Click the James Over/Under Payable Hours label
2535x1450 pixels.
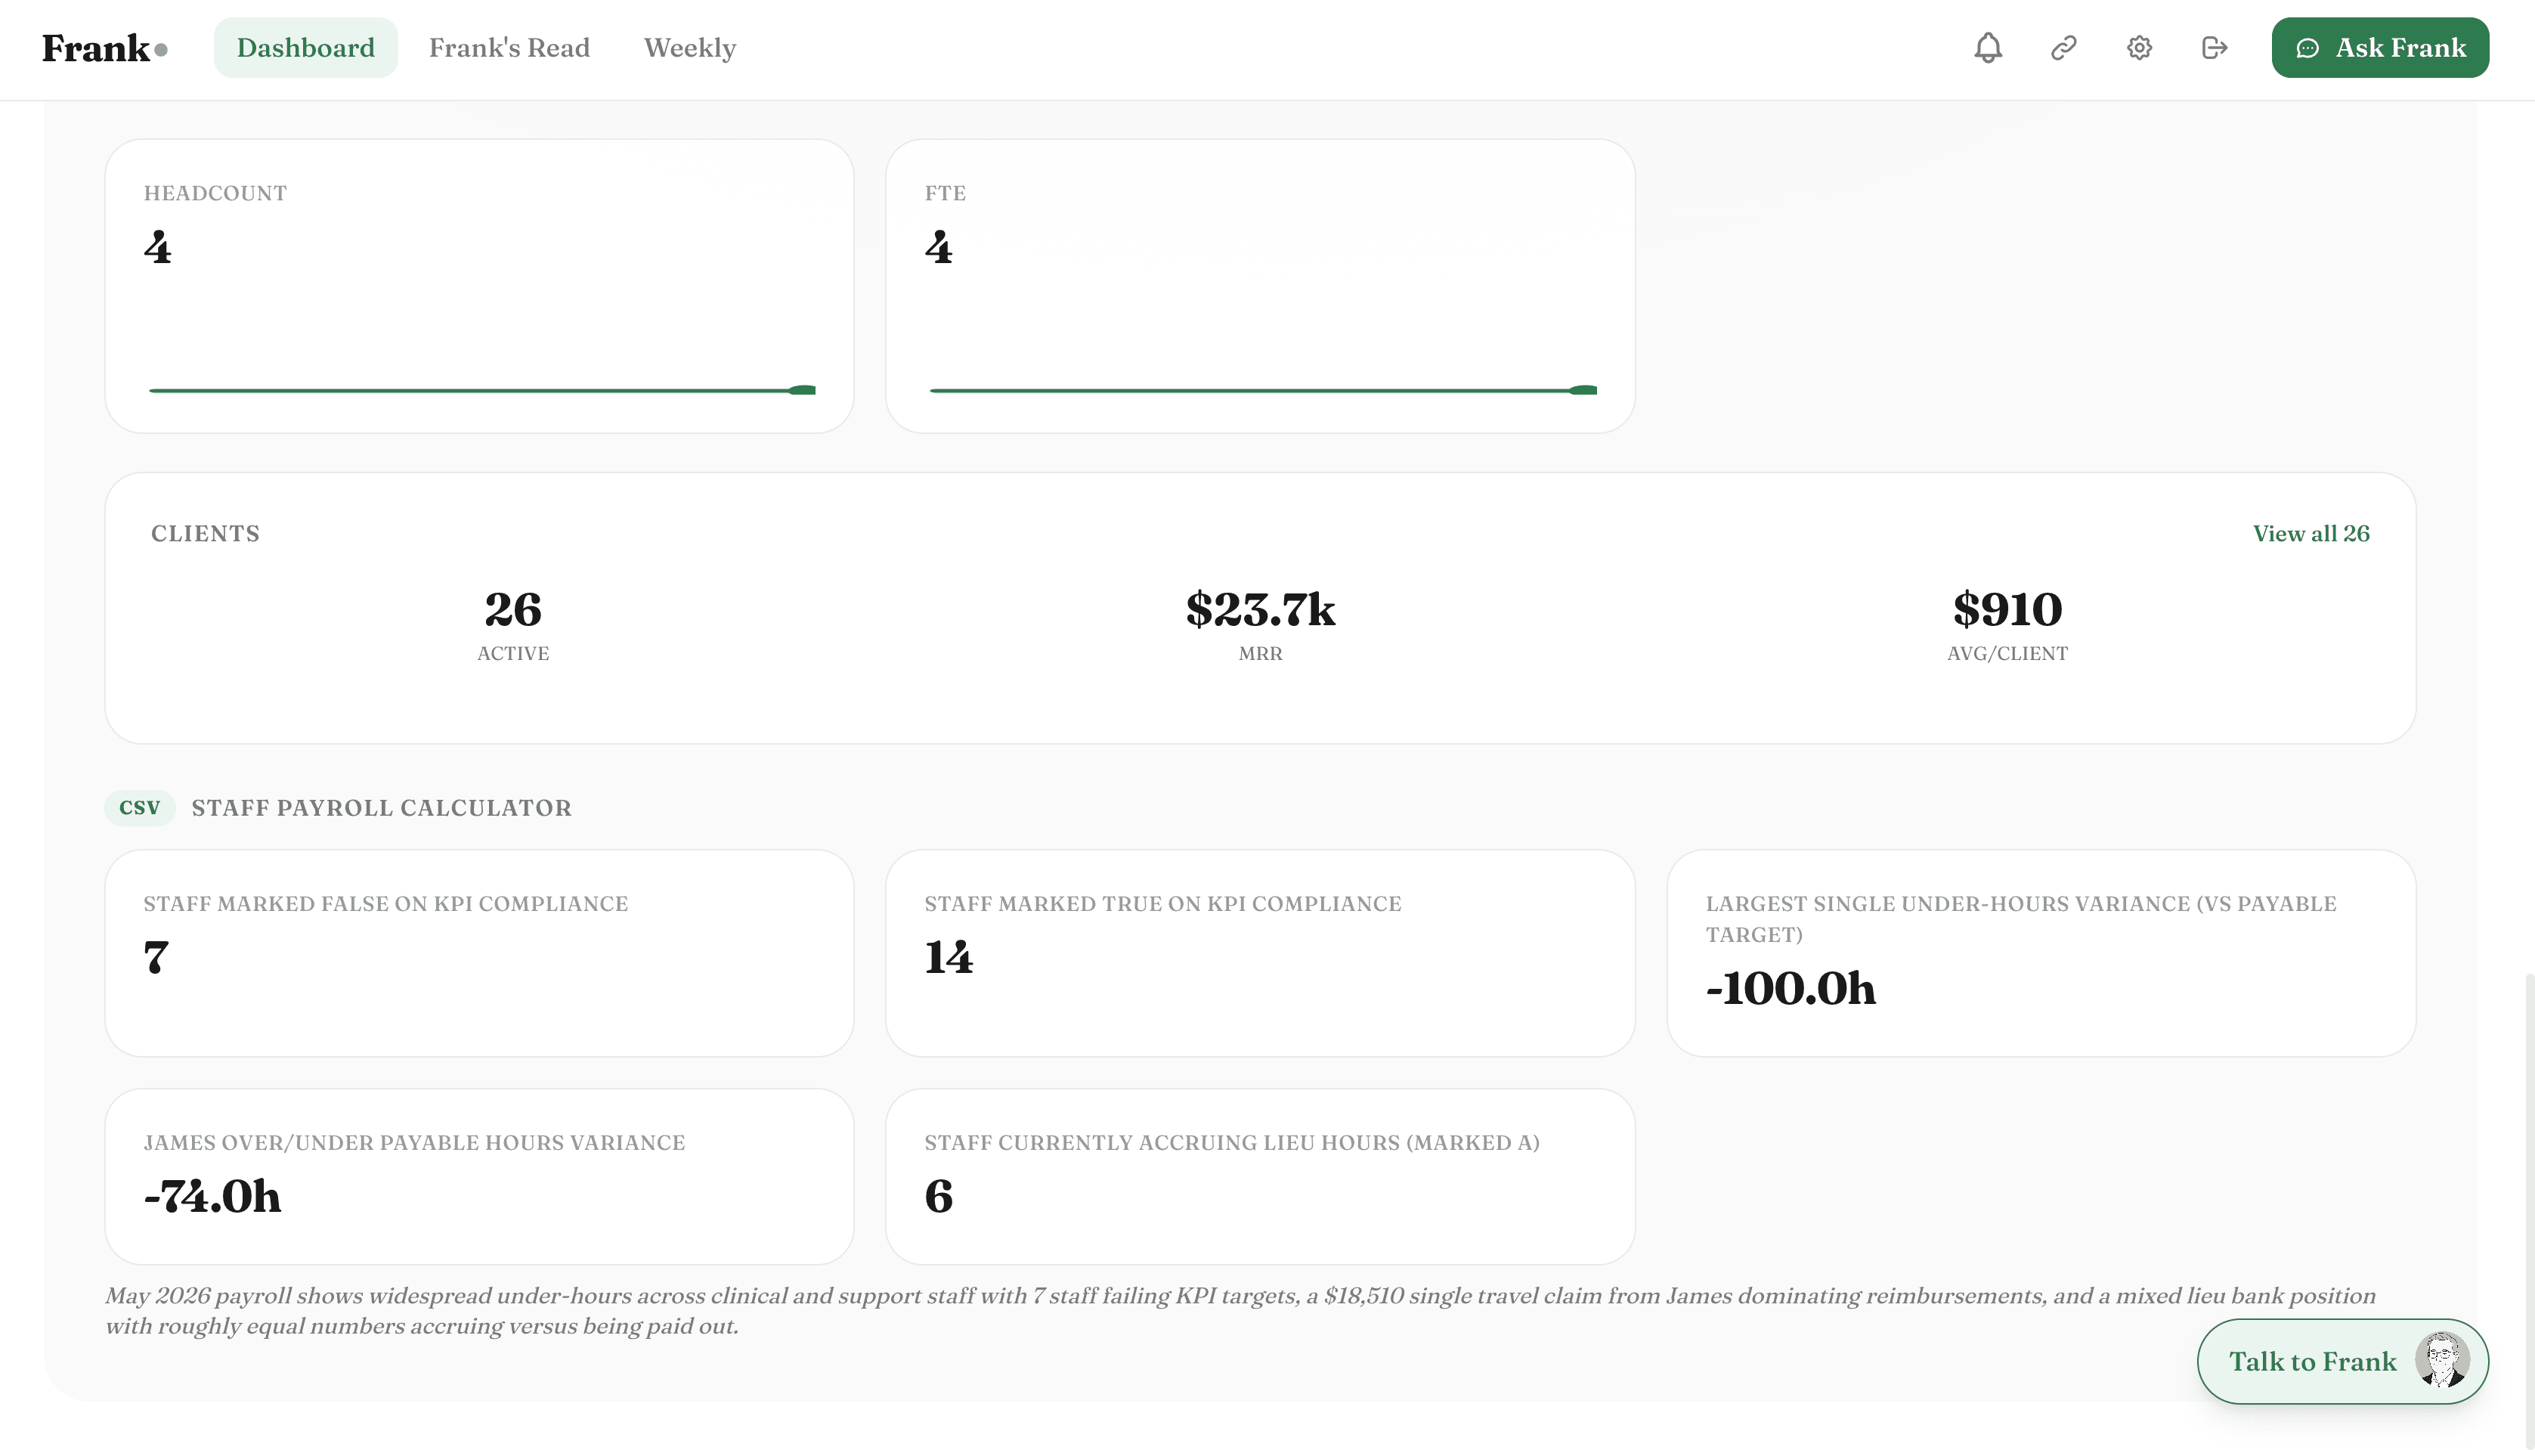(414, 1142)
